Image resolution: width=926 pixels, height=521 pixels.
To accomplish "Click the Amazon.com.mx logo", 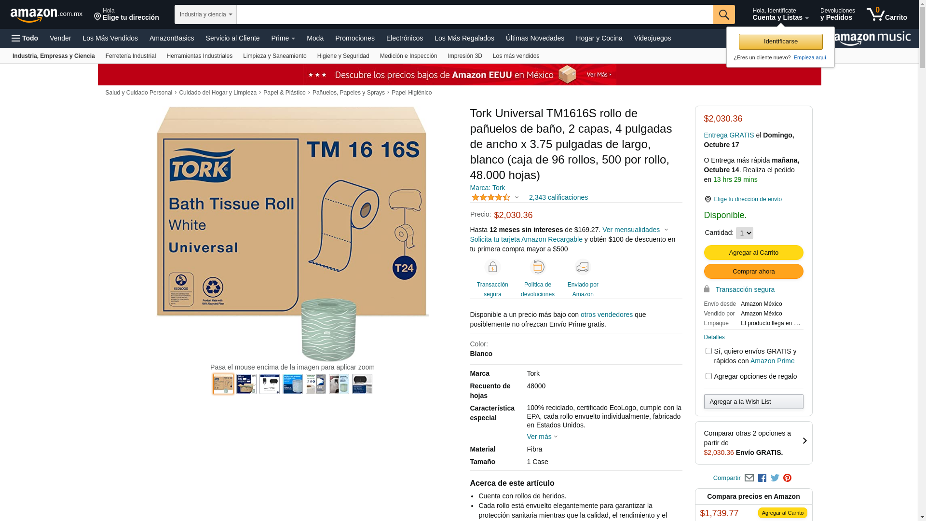I will coord(46,14).
